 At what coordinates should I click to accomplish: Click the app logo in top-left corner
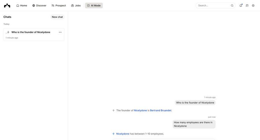pyautogui.click(x=7, y=5)
